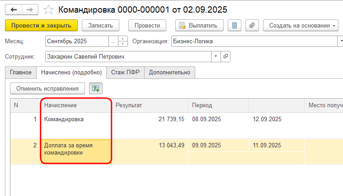Click Провести и закрыть button
343x196 pixels.
pos(41,25)
